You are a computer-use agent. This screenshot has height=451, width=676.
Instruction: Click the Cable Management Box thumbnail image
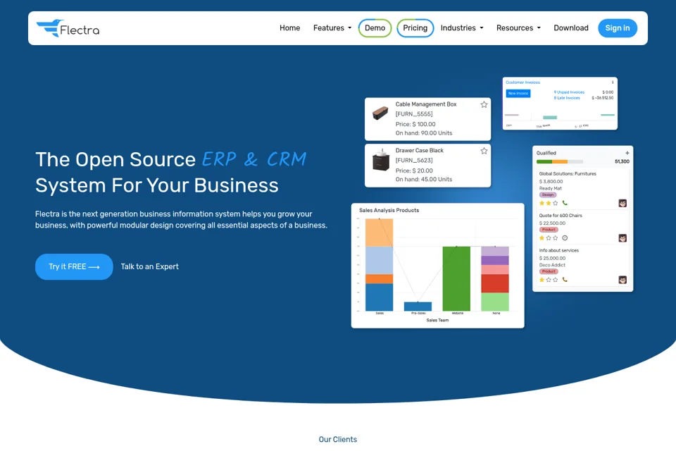point(380,113)
